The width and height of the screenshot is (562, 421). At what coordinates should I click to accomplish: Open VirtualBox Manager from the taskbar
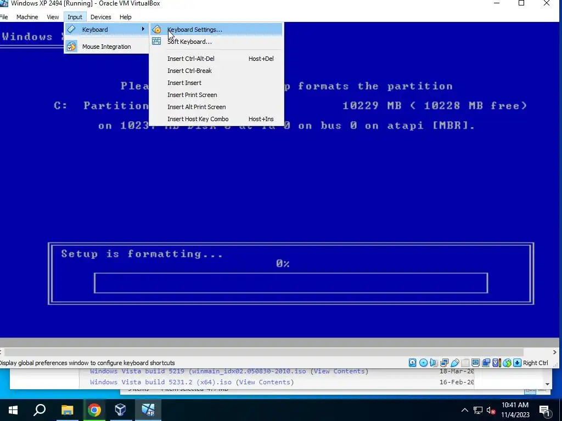tap(121, 410)
